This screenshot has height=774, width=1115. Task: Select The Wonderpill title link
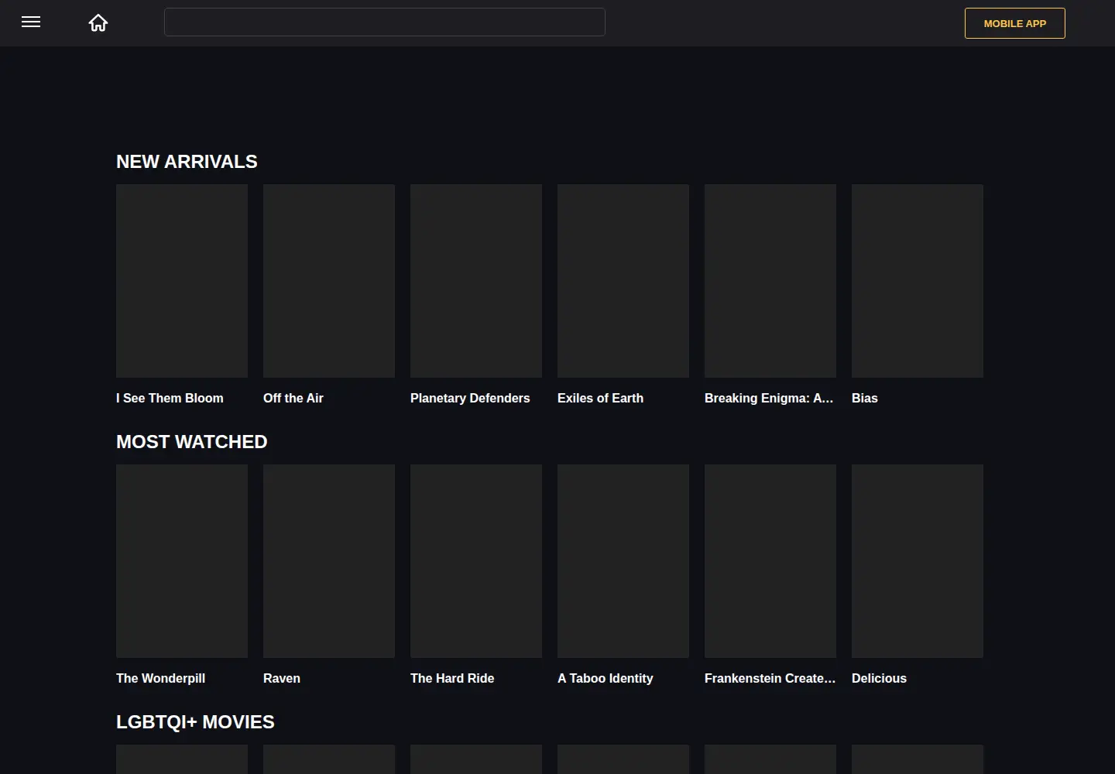click(x=160, y=678)
